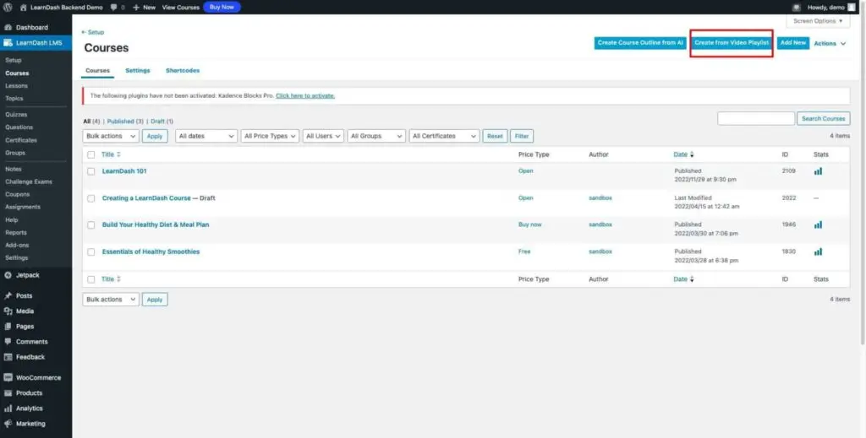Expand the Actions dropdown
Screen dimensions: 866x438
830,44
